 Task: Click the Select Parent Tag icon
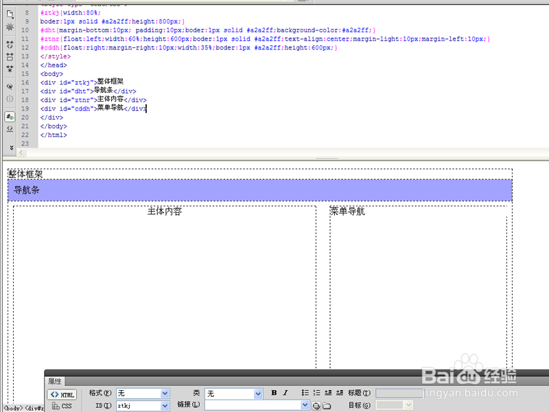coord(10,87)
